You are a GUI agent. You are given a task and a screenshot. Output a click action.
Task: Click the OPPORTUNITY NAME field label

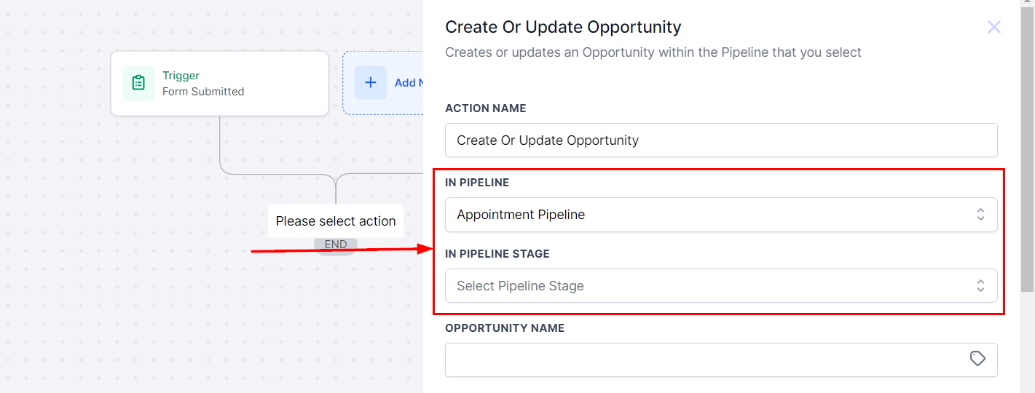click(505, 328)
